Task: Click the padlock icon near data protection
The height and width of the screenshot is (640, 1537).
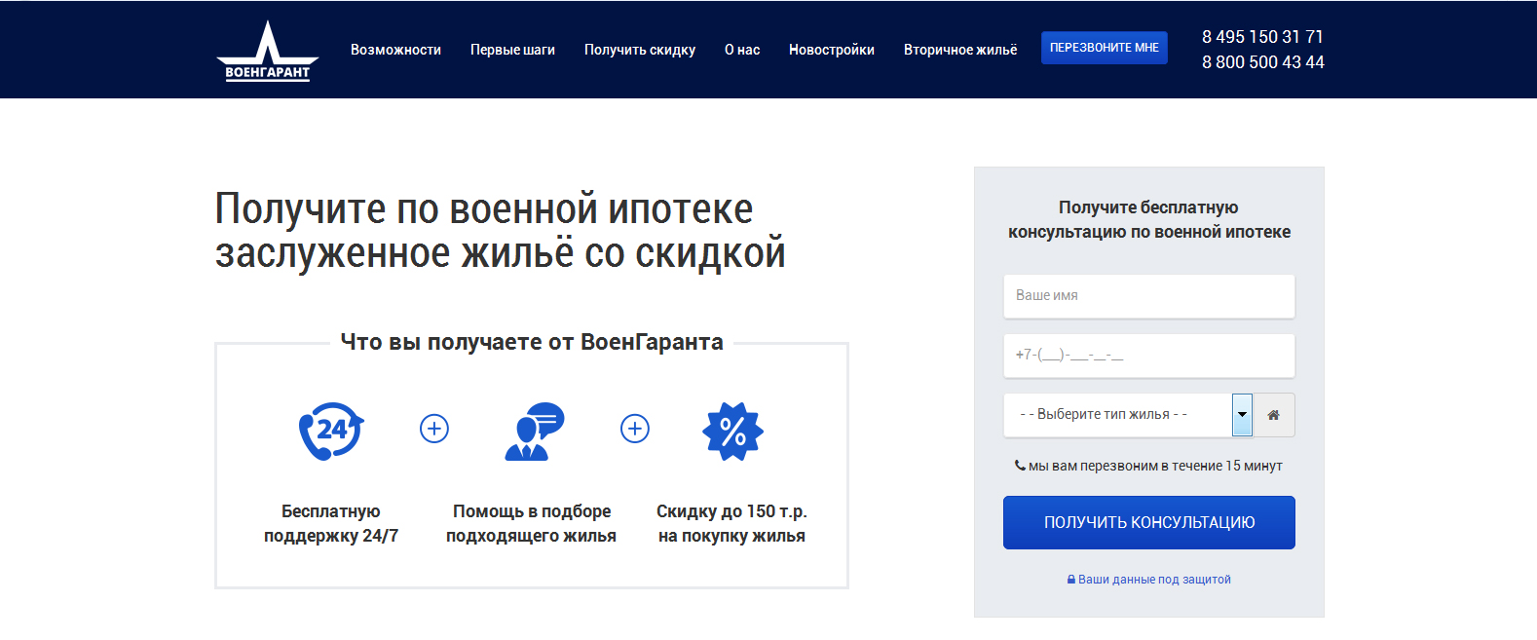Action: 1071,580
